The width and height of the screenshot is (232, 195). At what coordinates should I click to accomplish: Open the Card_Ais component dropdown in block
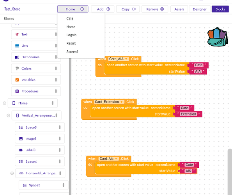(109, 159)
